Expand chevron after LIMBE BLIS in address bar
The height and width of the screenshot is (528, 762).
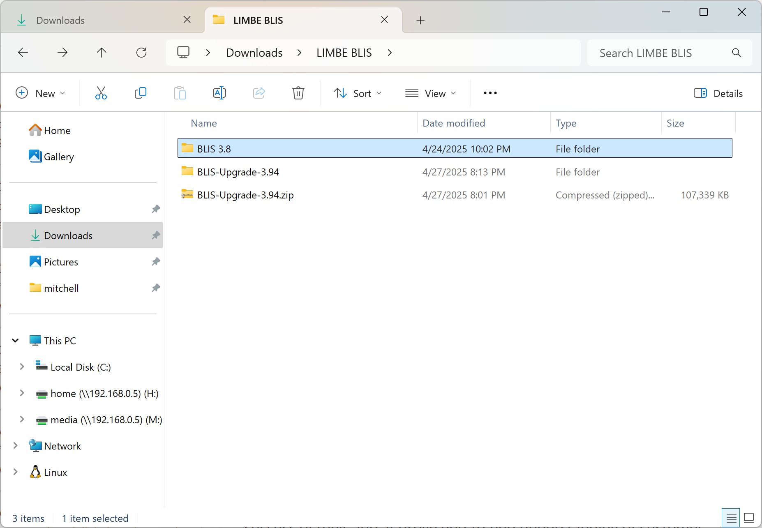(x=390, y=53)
